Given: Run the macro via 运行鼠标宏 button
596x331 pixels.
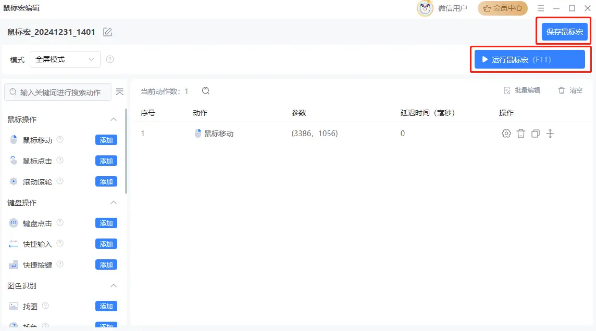Looking at the screenshot, I should pyautogui.click(x=530, y=59).
